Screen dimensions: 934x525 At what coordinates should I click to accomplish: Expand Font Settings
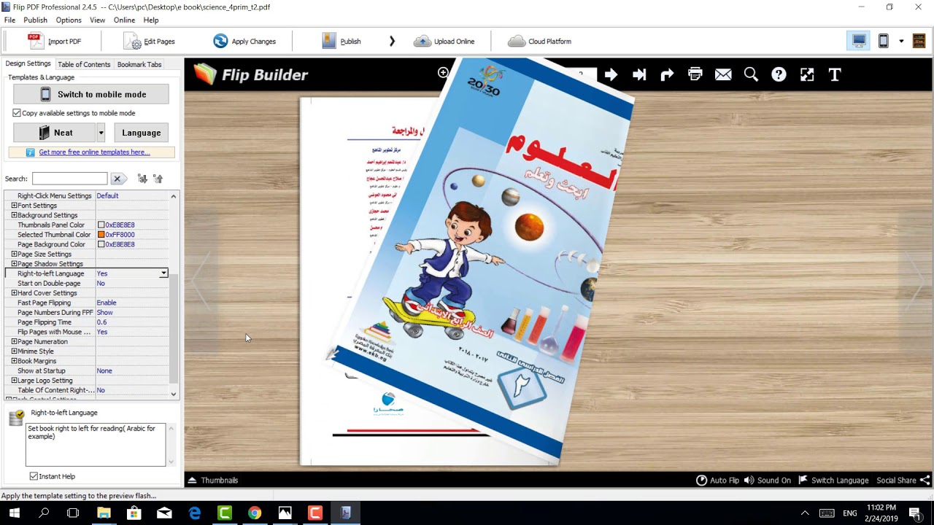pos(14,206)
